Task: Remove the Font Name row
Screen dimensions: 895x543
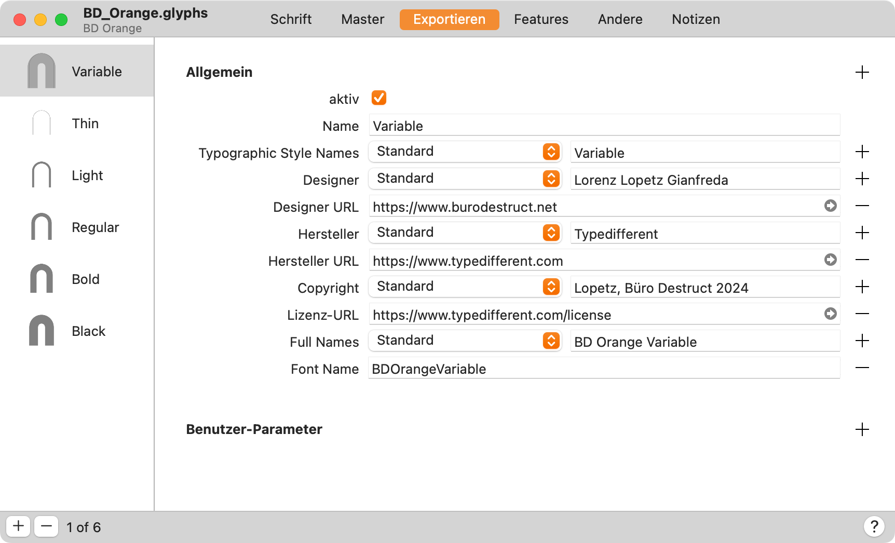Action: [862, 368]
